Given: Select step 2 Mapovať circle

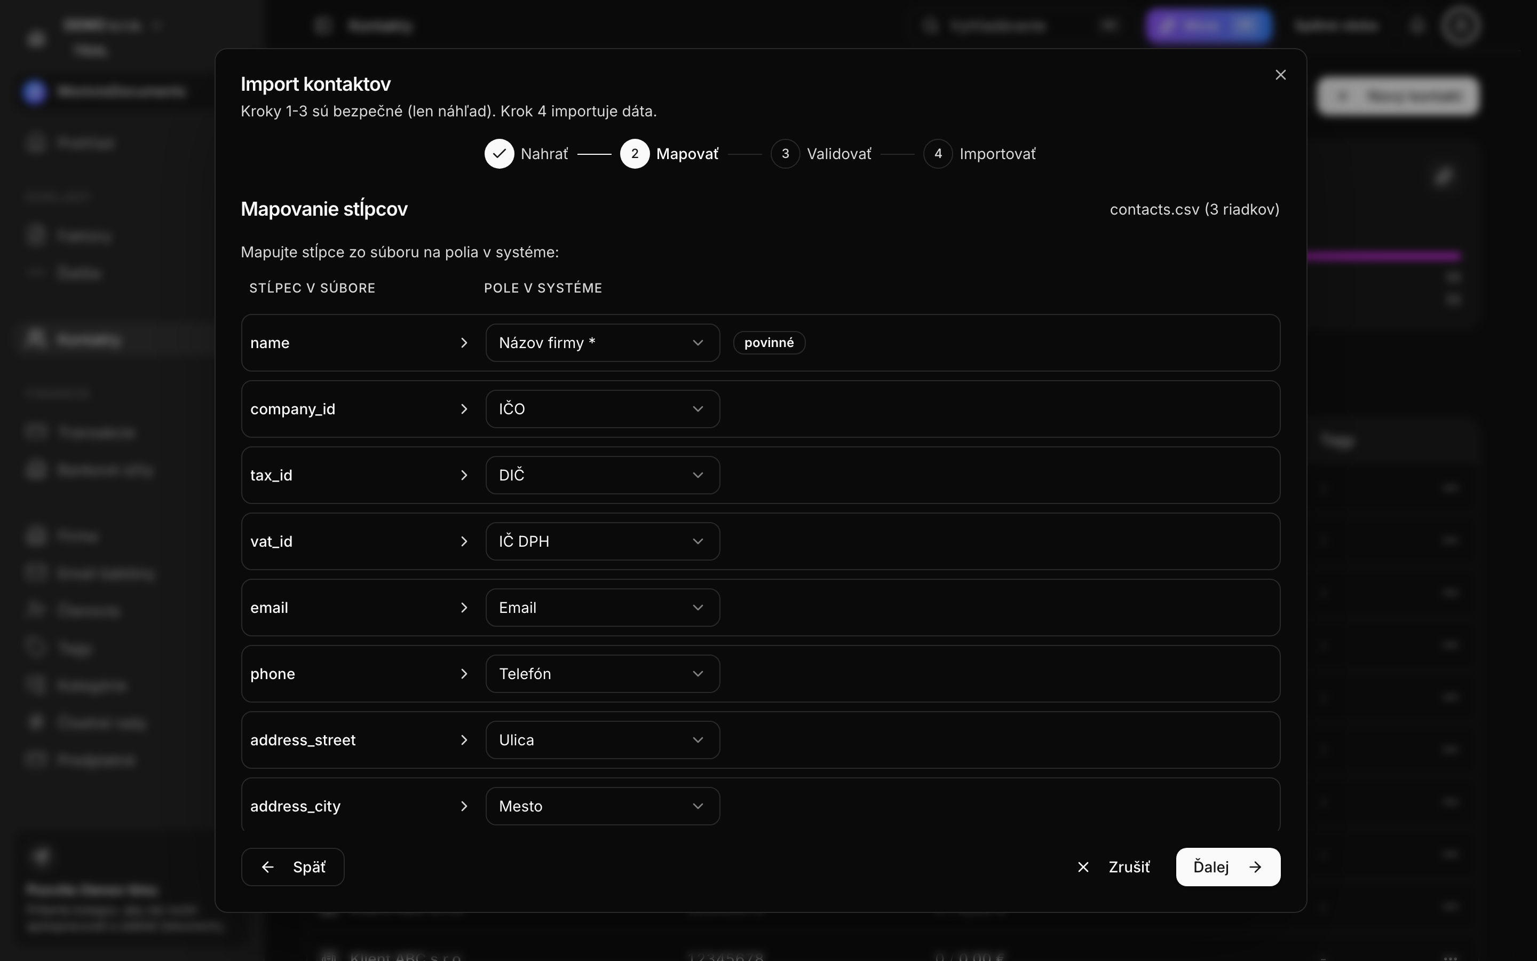Looking at the screenshot, I should (635, 154).
